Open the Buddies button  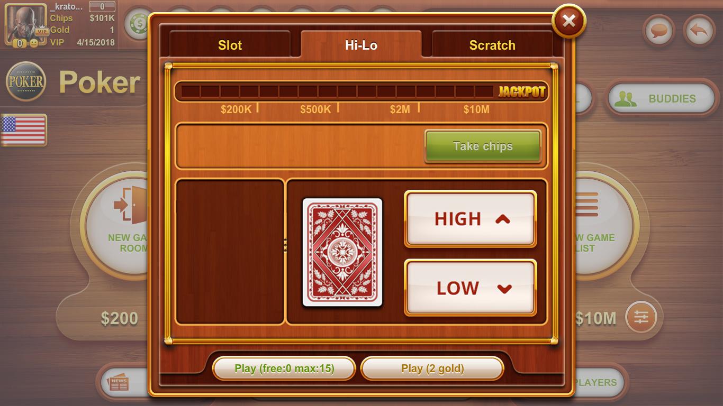pyautogui.click(x=661, y=98)
